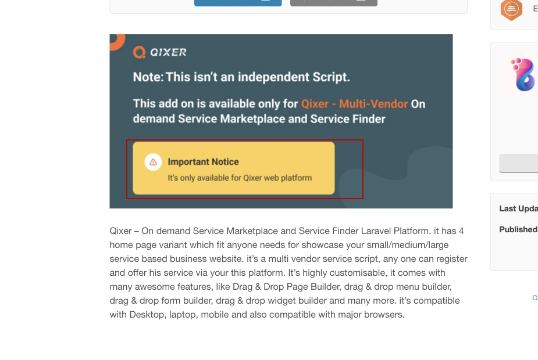This screenshot has height=360, width=538.
Task: Click the colorful author avatar logo
Action: click(523, 74)
